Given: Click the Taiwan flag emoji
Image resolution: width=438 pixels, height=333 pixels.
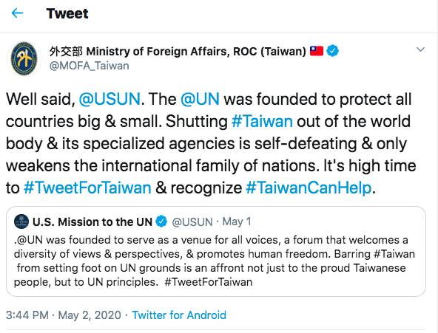Looking at the screenshot, I should click(x=317, y=51).
